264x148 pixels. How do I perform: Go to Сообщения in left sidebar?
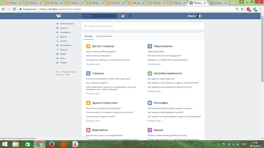[x=65, y=32]
